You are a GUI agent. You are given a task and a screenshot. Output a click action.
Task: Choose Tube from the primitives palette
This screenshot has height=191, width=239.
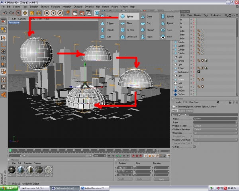coord(109,37)
